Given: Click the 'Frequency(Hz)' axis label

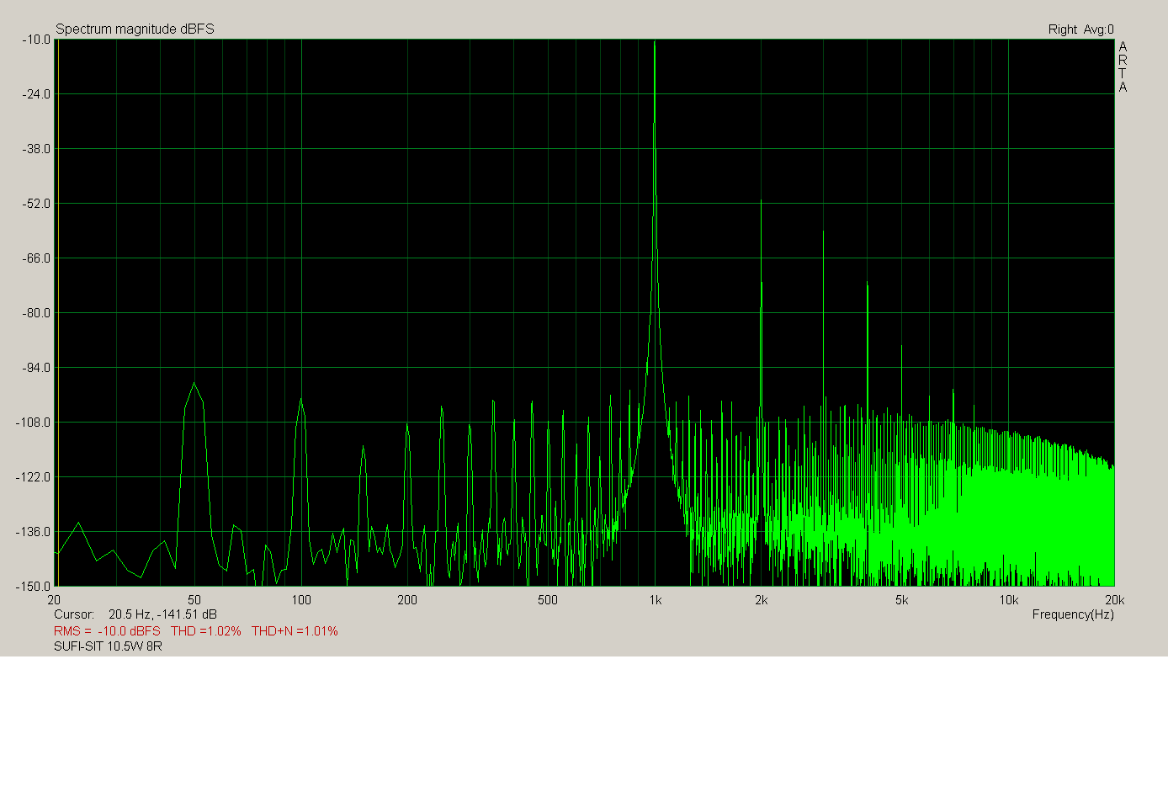Looking at the screenshot, I should pos(1073,614).
